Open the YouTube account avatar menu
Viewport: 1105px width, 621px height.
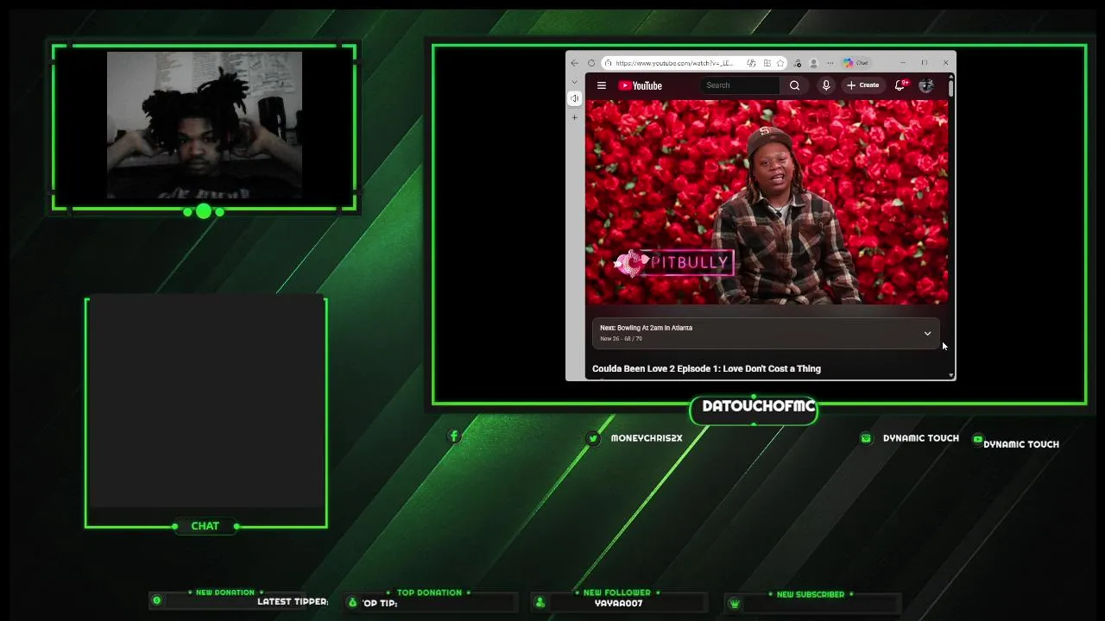(926, 85)
